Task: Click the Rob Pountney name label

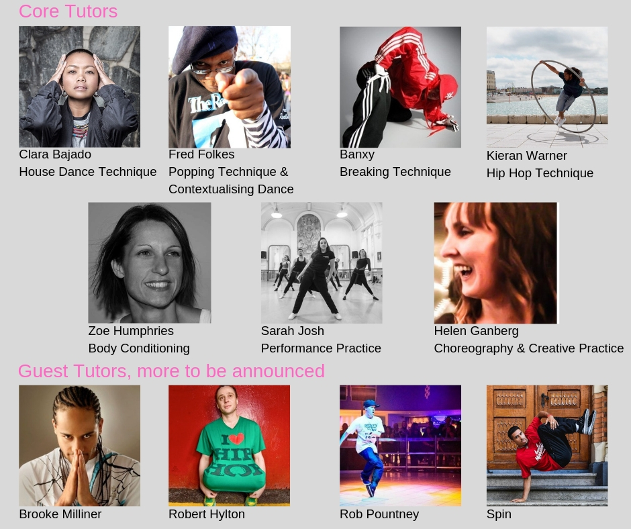Action: pos(379,514)
